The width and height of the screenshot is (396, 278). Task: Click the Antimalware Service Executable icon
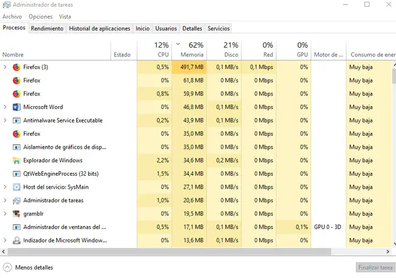16,120
